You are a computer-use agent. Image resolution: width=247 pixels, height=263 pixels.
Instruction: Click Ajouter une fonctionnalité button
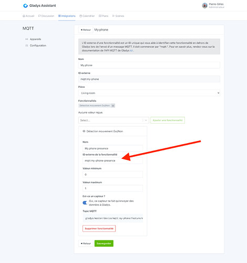click(168, 120)
